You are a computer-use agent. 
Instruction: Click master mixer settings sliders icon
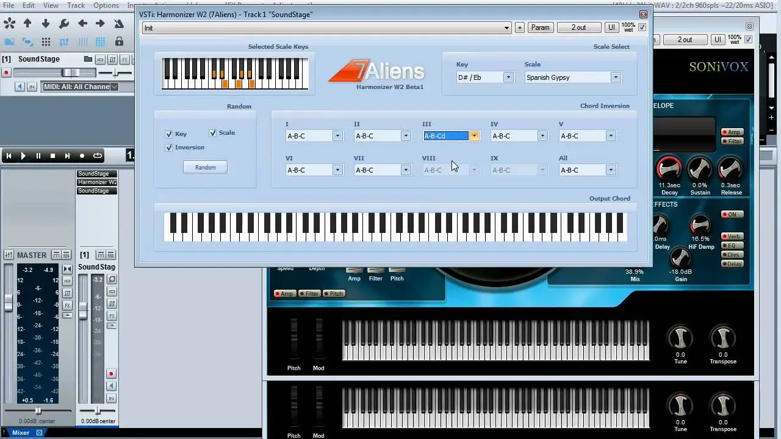[x=9, y=255]
